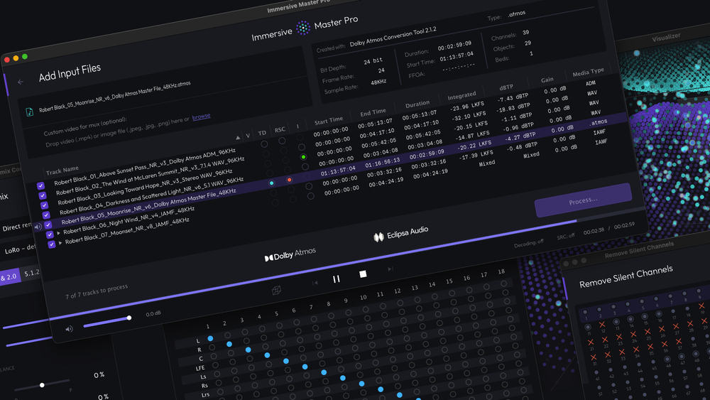Click the L row channel 1 routing dot
This screenshot has height=400, width=710.
[x=210, y=338]
